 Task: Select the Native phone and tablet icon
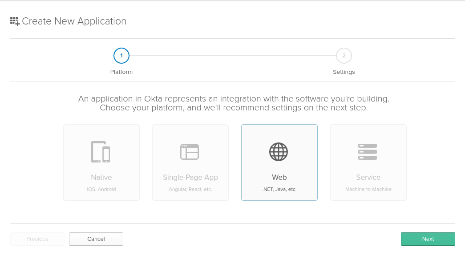tap(101, 152)
